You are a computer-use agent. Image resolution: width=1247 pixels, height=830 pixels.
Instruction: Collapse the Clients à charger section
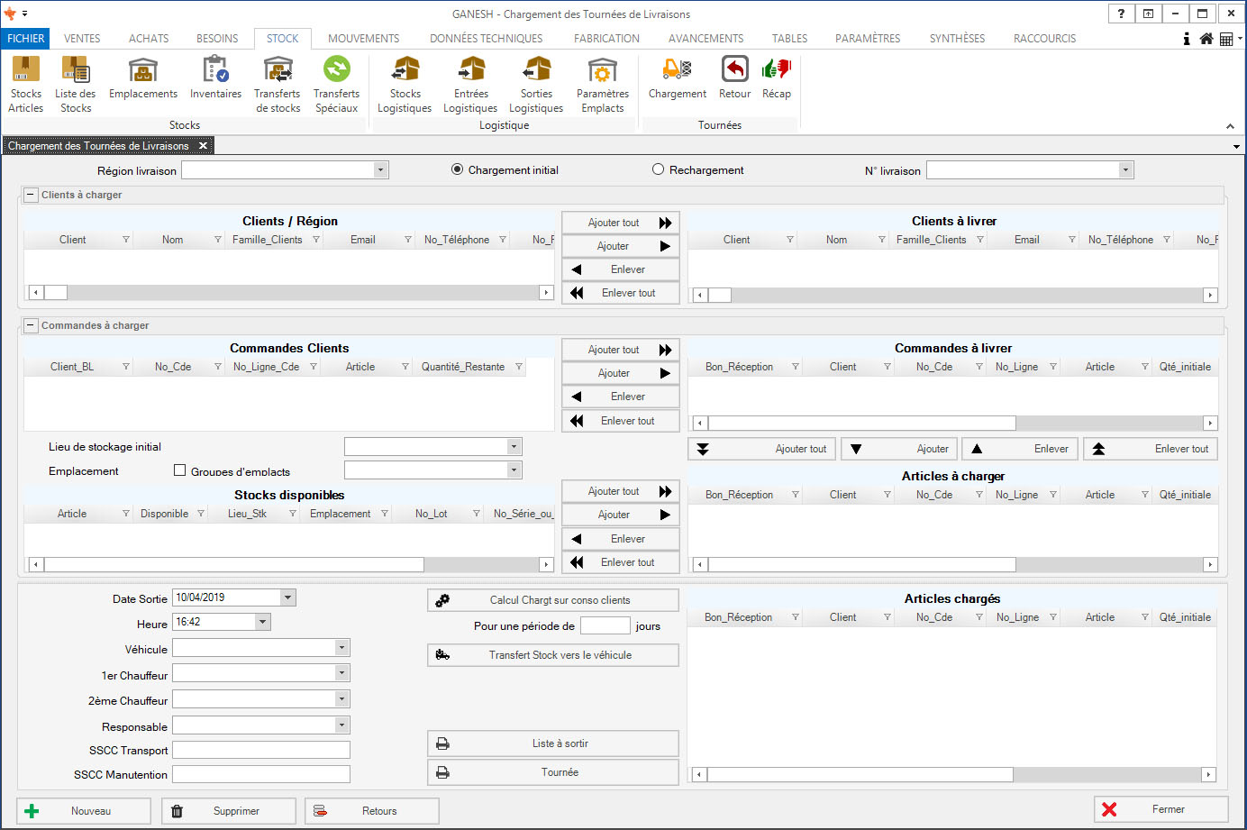pyautogui.click(x=31, y=195)
